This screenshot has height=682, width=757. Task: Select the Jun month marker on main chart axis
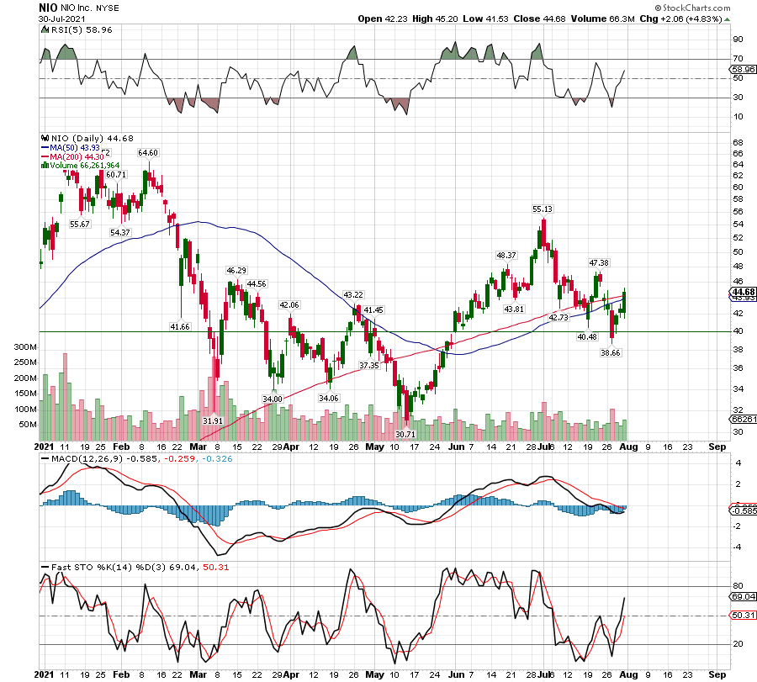click(458, 447)
